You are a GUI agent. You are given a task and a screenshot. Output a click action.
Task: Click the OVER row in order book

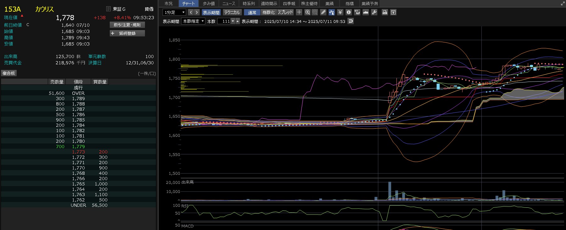pyautogui.click(x=78, y=93)
